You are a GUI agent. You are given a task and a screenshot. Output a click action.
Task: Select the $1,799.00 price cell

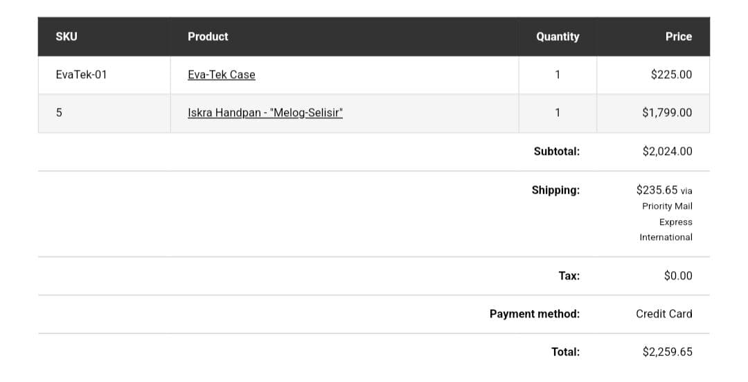pyautogui.click(x=666, y=113)
